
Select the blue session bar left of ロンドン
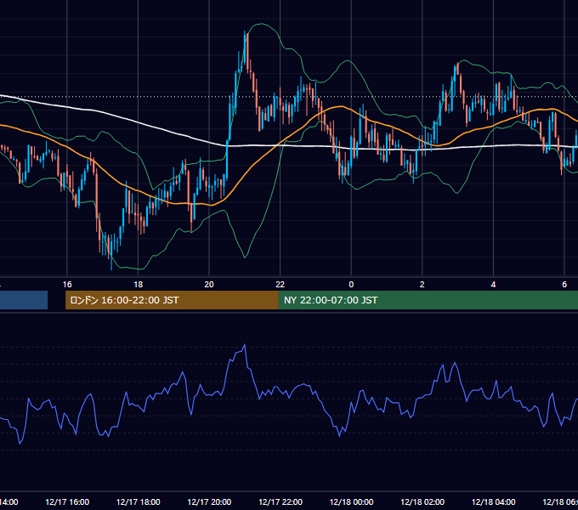[x=24, y=300]
